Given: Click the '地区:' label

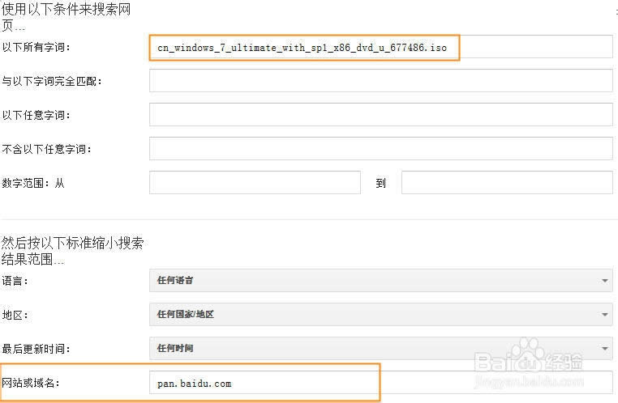Looking at the screenshot, I should coord(15,315).
